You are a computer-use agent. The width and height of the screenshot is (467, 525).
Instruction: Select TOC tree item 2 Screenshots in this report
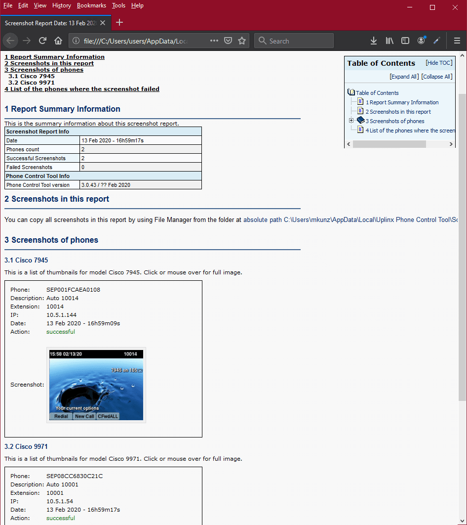click(398, 112)
